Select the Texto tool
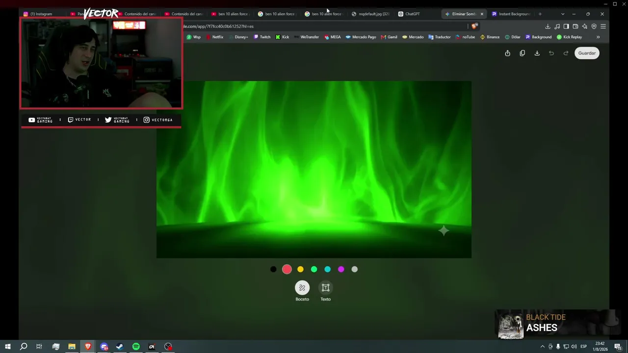628x353 pixels. pos(325,288)
